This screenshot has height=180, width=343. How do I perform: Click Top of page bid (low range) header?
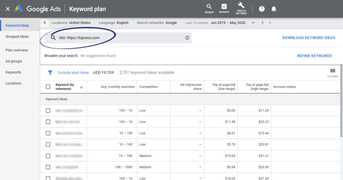tap(223, 87)
